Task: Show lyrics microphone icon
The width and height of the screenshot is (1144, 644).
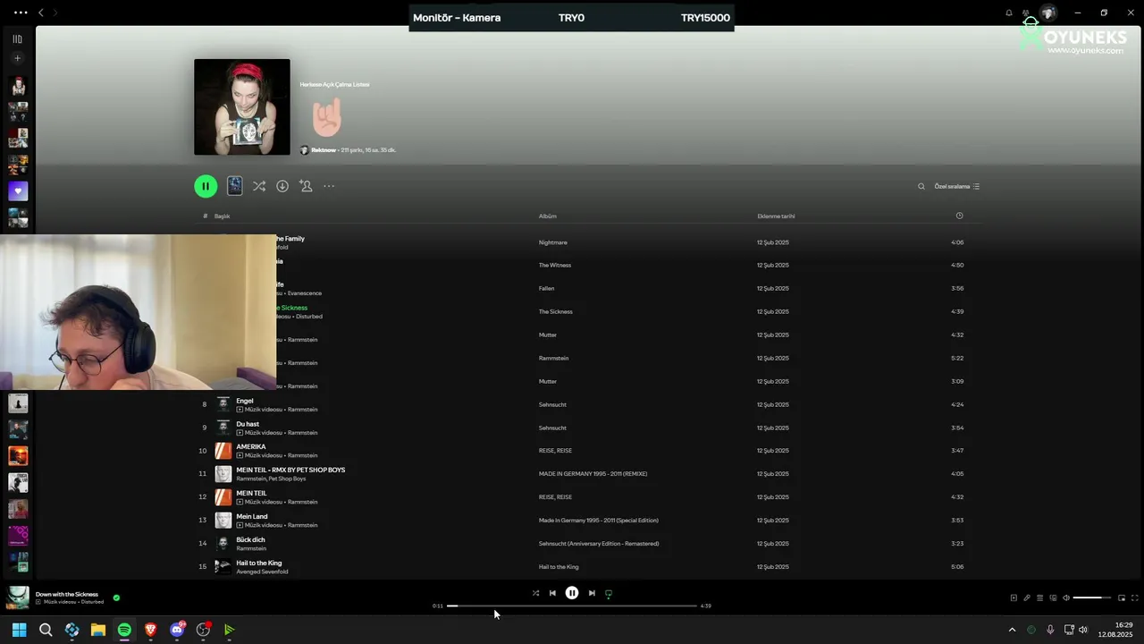Action: (1027, 597)
